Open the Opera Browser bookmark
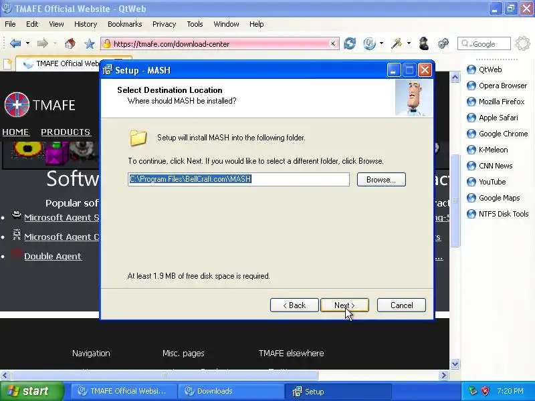The width and height of the screenshot is (535, 401). (x=497, y=86)
